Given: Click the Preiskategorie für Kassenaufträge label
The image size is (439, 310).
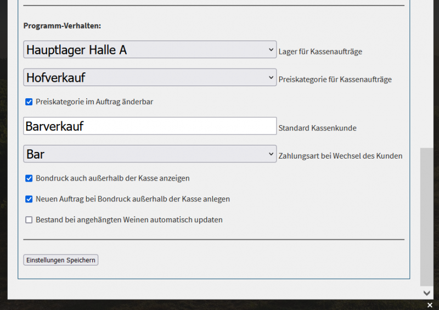Looking at the screenshot, I should [x=335, y=80].
